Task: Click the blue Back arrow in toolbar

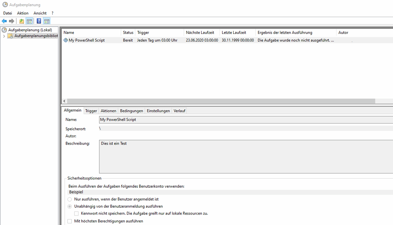Action: [x=4, y=21]
